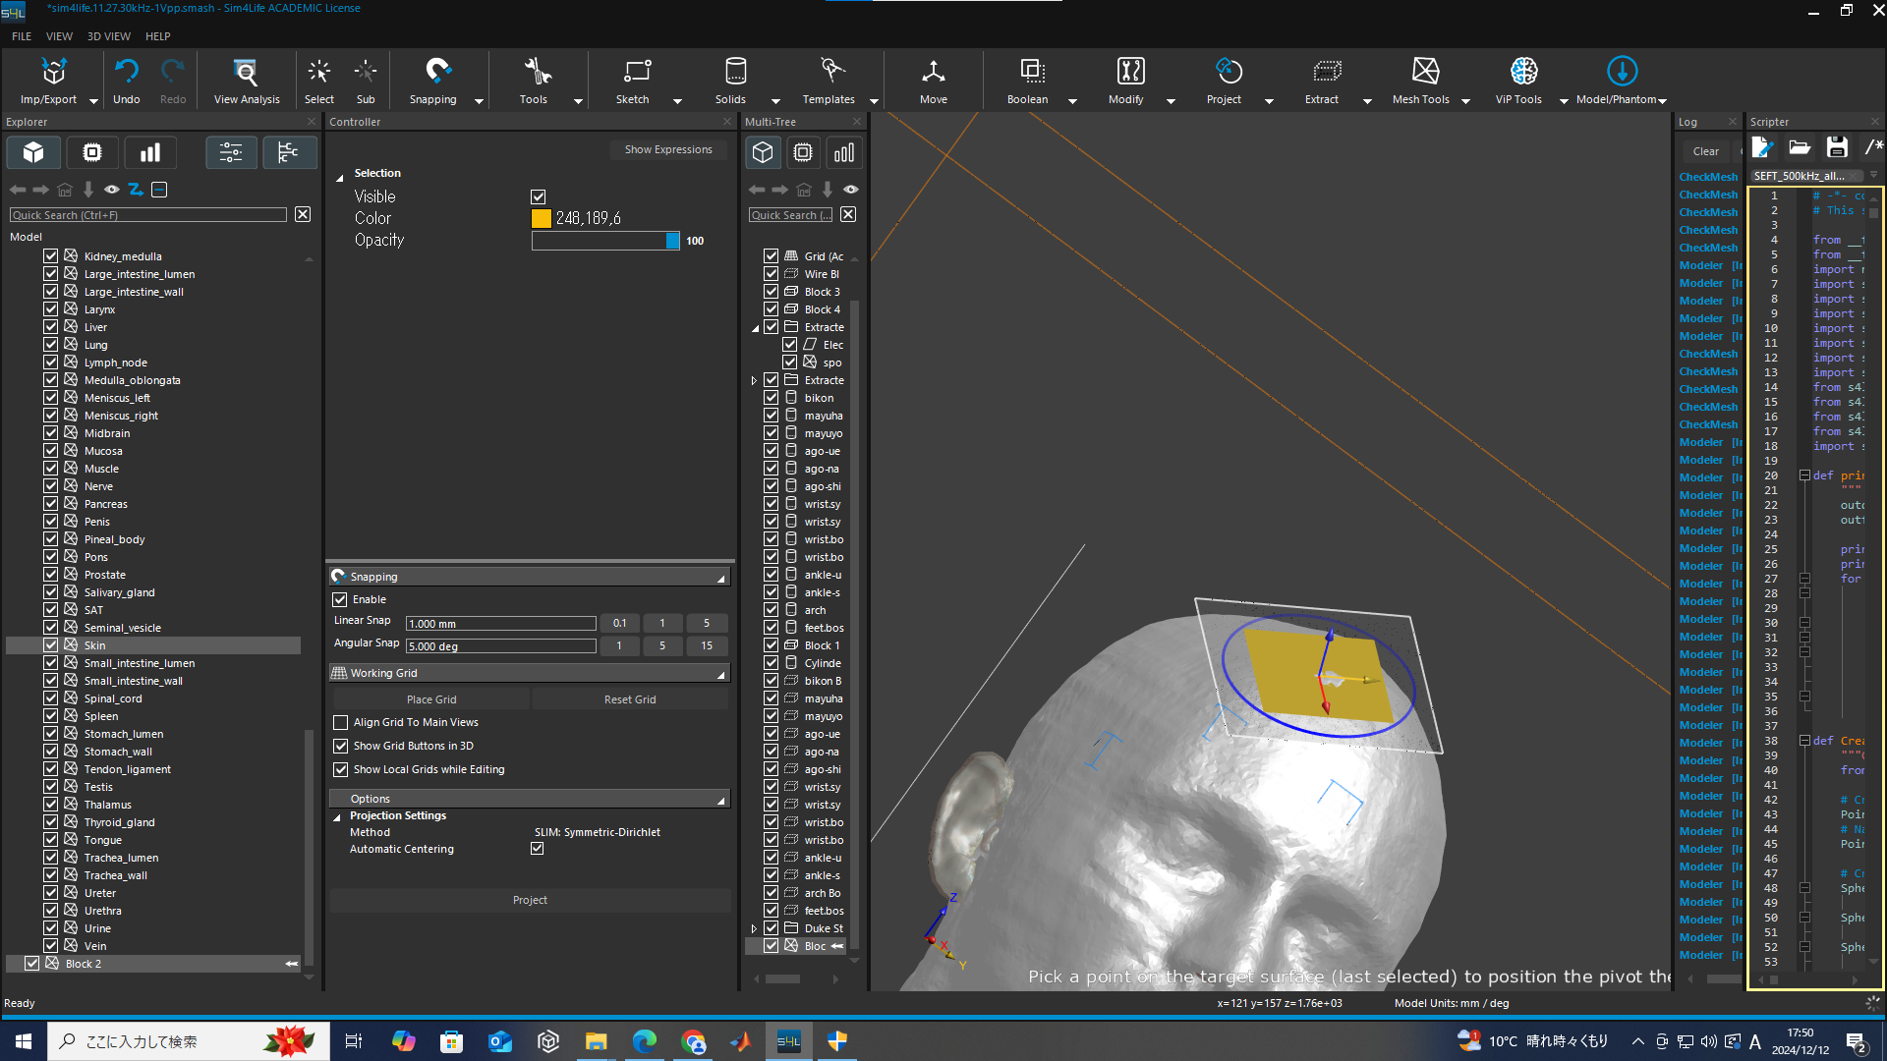Click Show Expressions button
The image size is (1887, 1061).
click(668, 149)
